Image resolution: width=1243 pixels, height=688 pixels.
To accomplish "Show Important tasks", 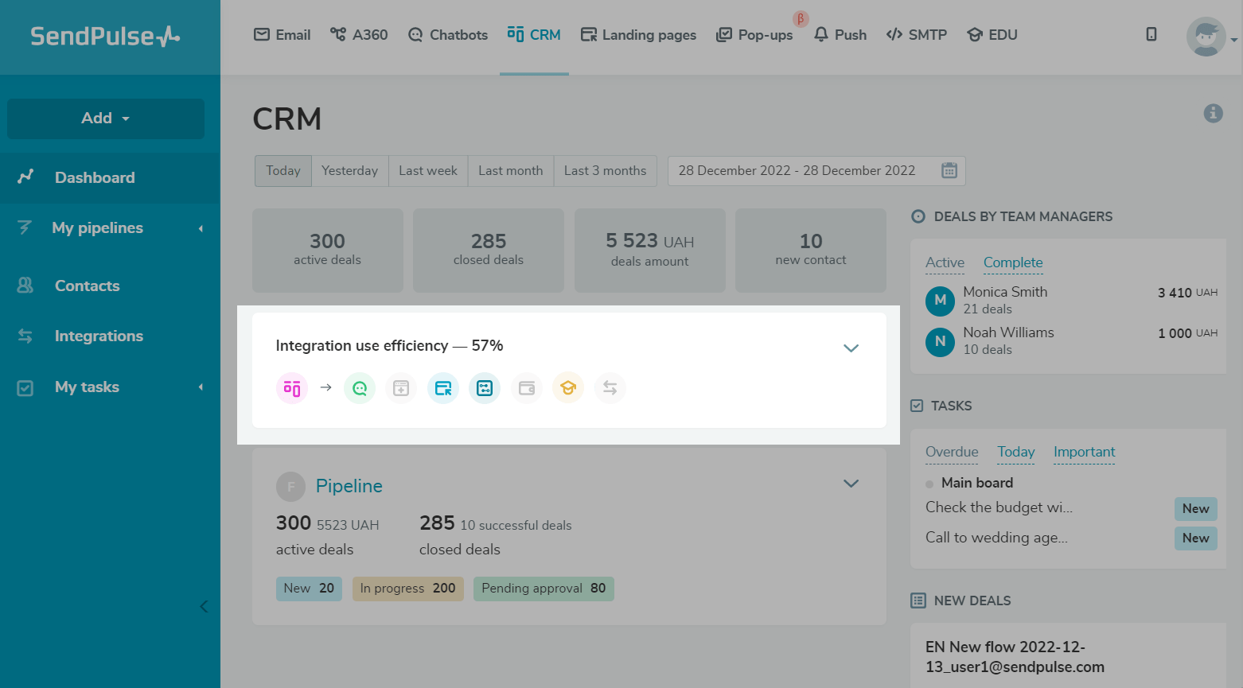I will click(1085, 452).
